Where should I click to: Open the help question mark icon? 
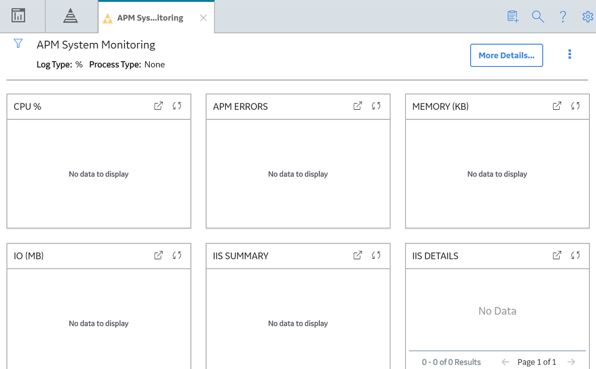pos(563,17)
